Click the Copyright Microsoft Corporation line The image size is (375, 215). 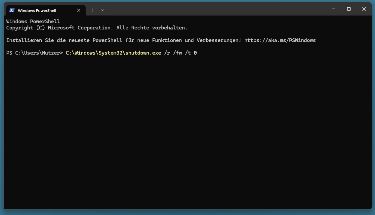pyautogui.click(x=97, y=28)
